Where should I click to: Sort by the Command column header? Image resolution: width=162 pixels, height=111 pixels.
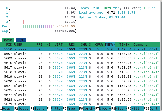pyautogui.click(x=141, y=44)
